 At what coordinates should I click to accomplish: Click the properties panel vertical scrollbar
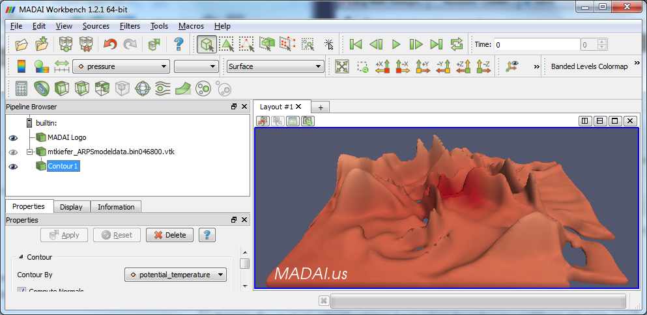tap(245, 269)
